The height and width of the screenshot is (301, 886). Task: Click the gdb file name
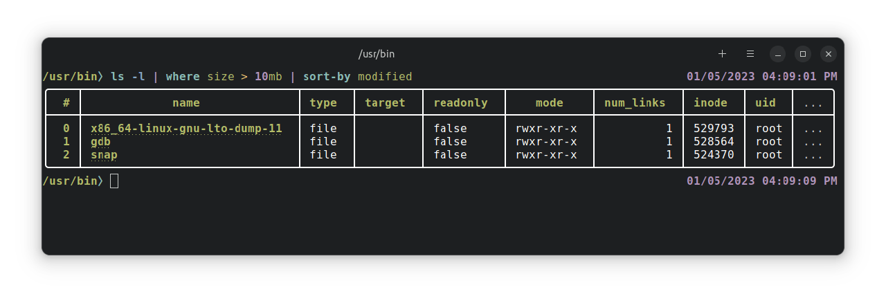click(x=100, y=141)
